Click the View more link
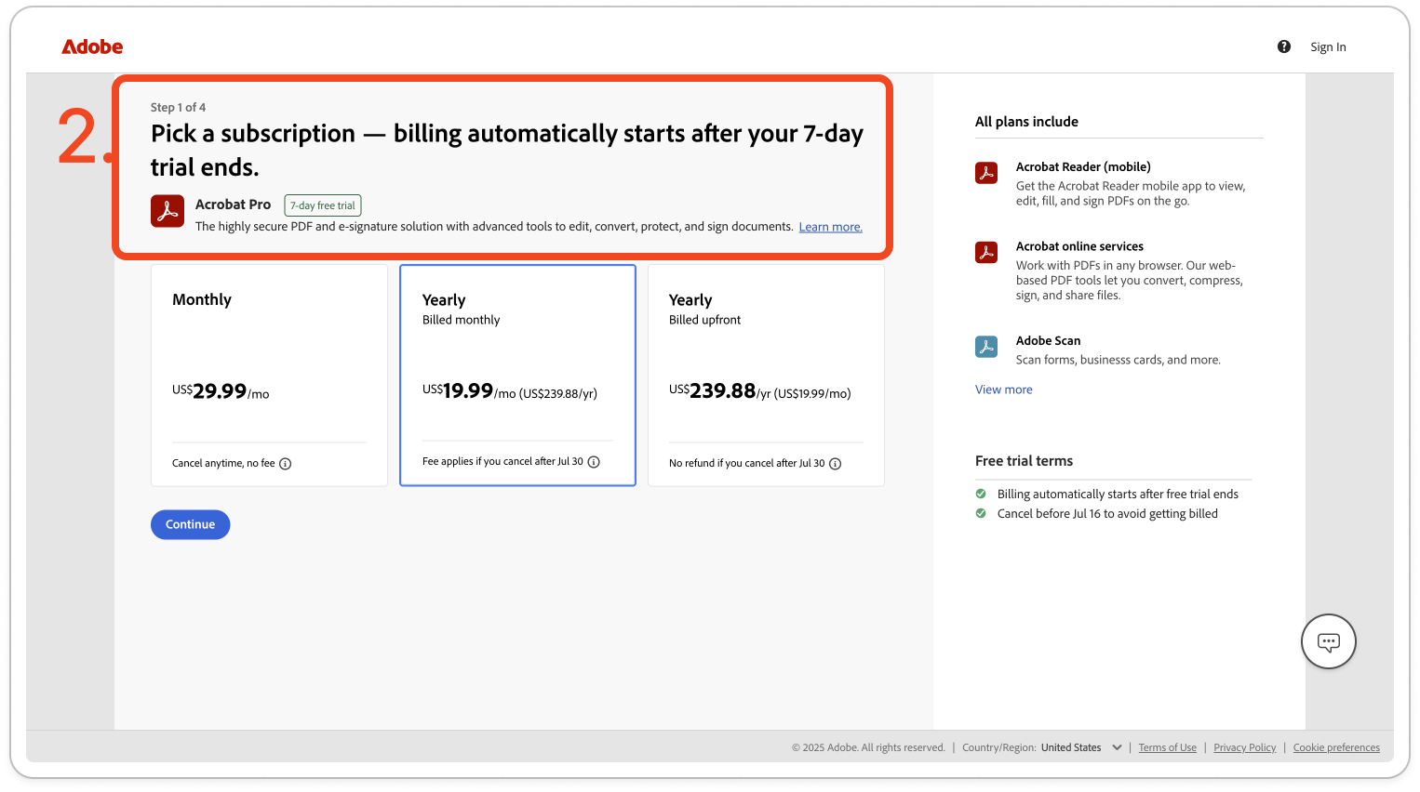Image resolution: width=1420 pixels, height=792 pixels. 1004,389
